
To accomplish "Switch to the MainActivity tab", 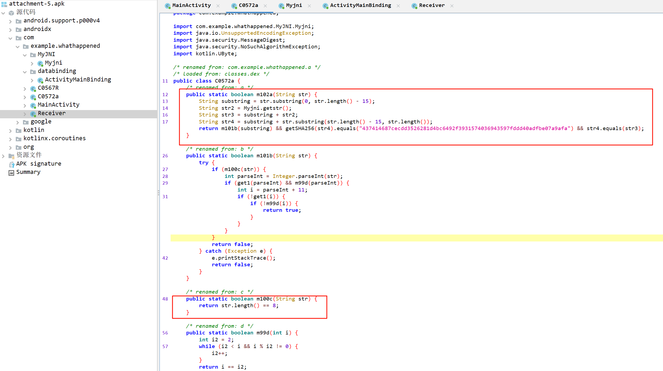I will tap(191, 5).
